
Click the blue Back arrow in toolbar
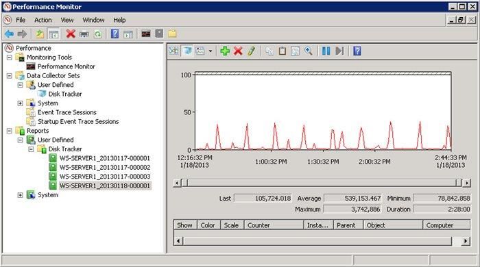pos(9,34)
